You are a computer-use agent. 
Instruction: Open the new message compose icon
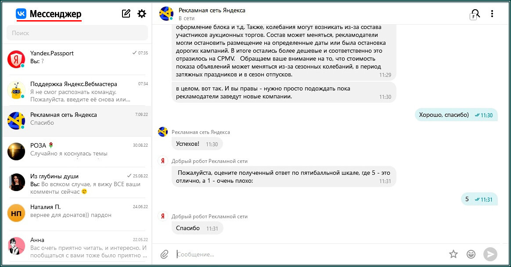126,13
